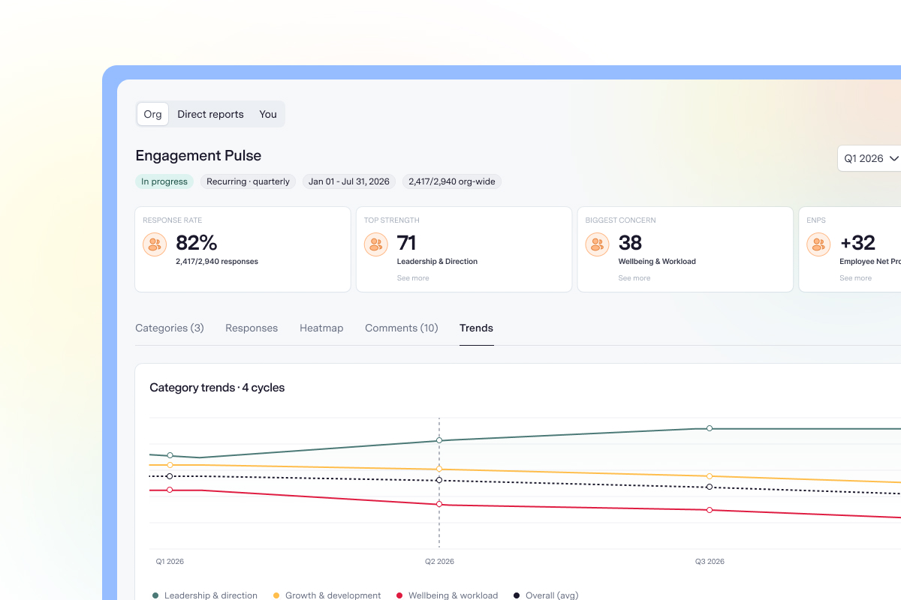Open See more in the eNPS card
Viewport: 901px width, 600px height.
pos(856,278)
